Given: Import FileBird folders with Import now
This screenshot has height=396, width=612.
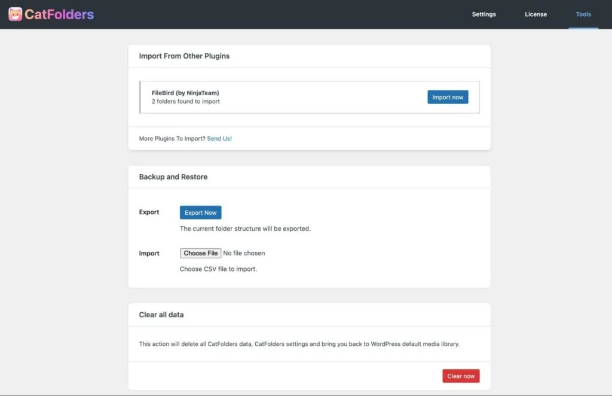Looking at the screenshot, I should tap(448, 98).
